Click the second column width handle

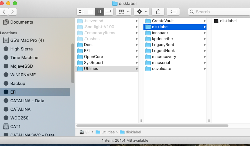coord(209,121)
